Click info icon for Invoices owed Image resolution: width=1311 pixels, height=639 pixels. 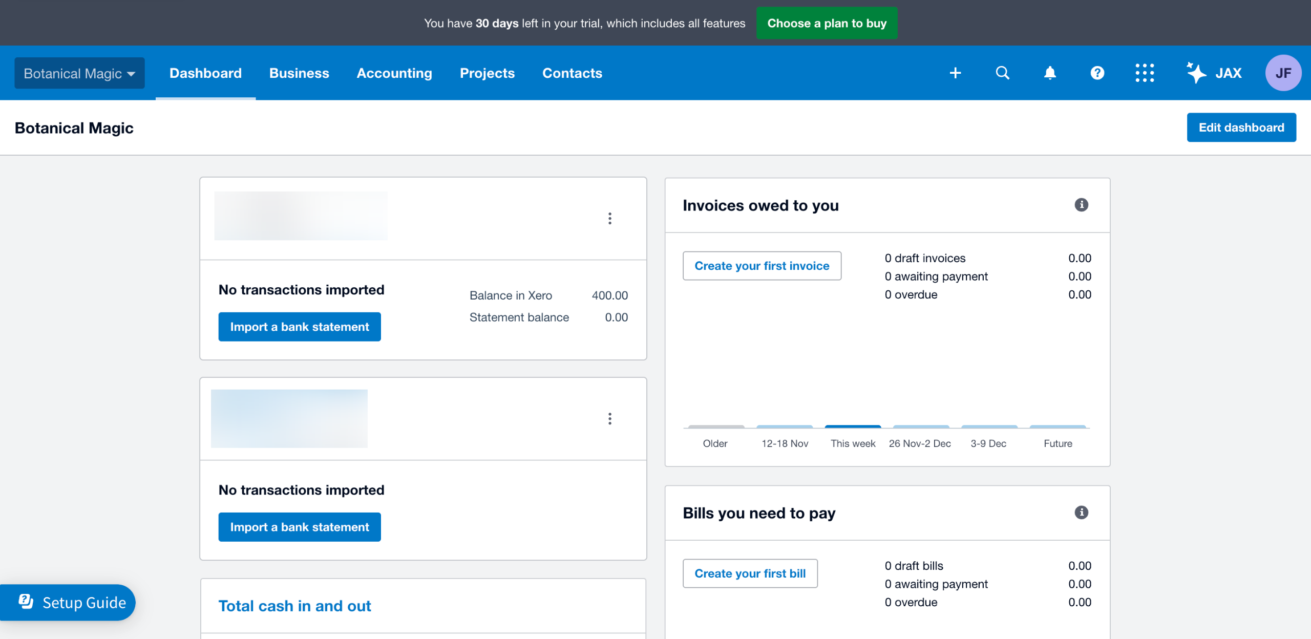[1081, 205]
